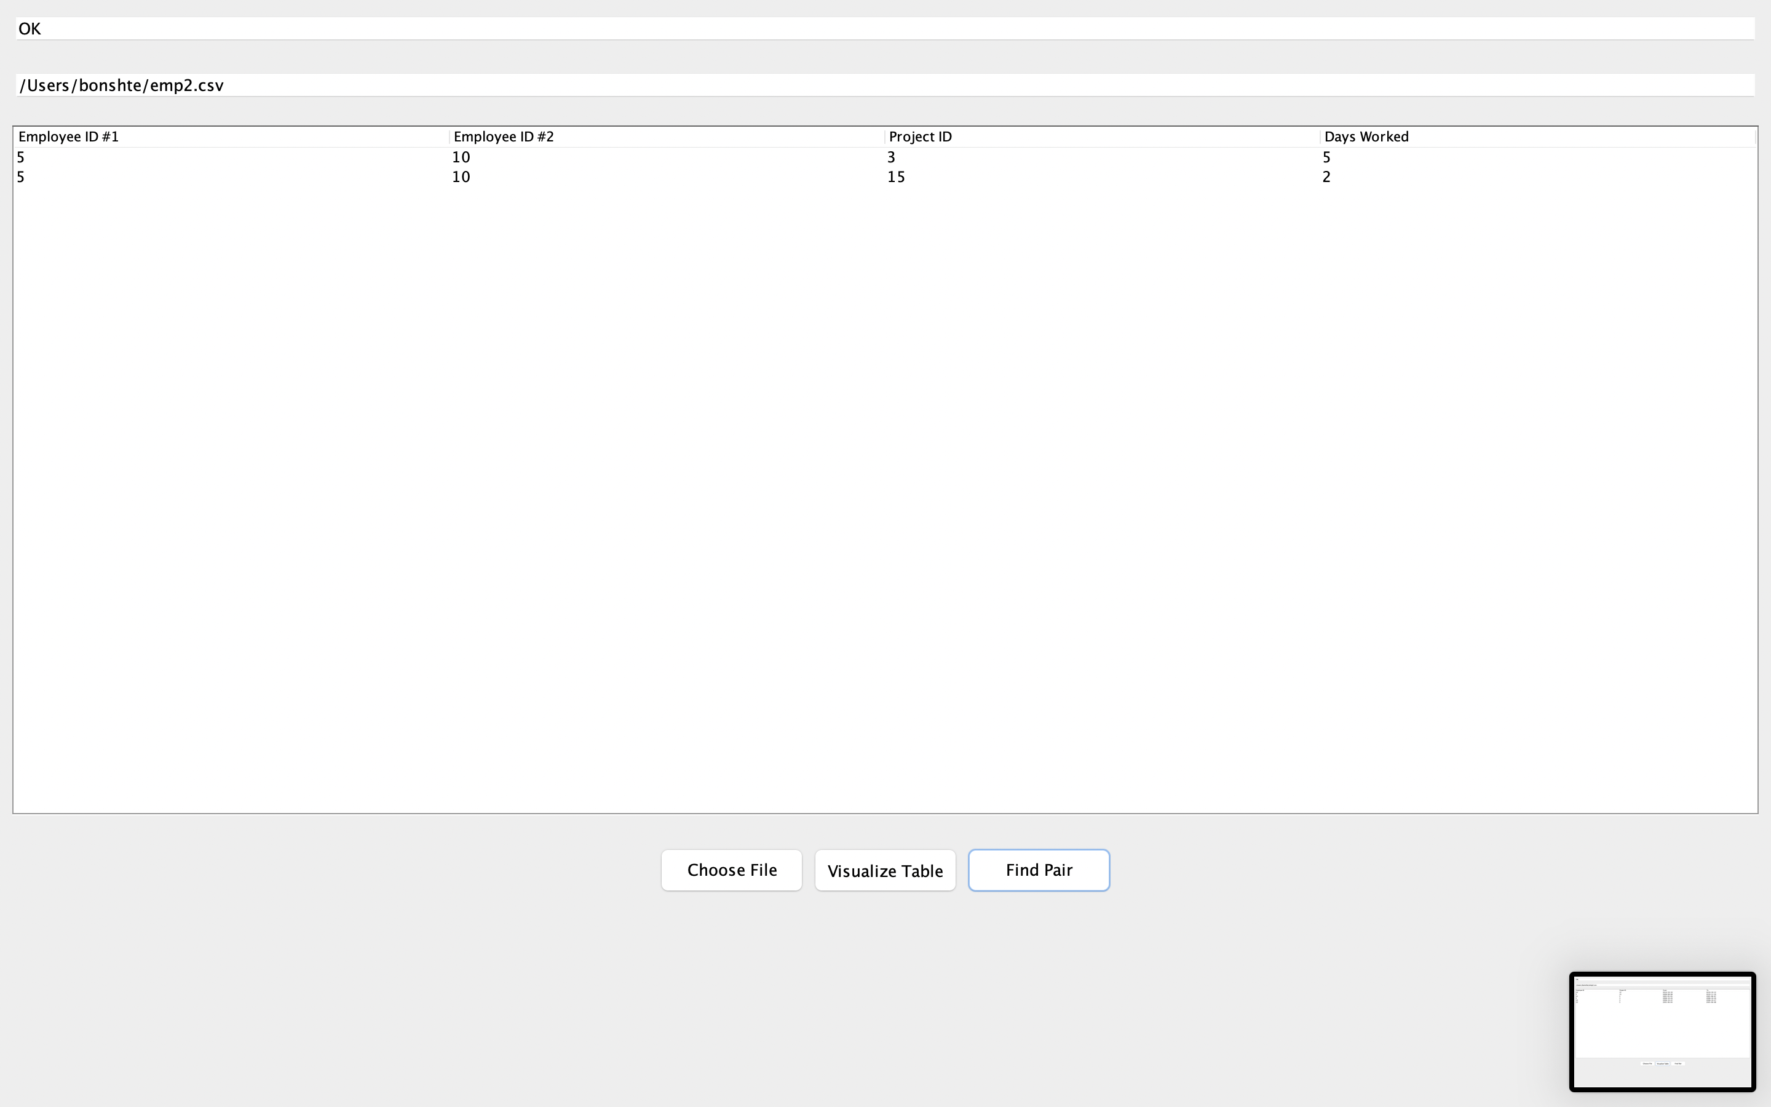Screen dimensions: 1771x1107
Task: Select the Project ID column header
Action: pyautogui.click(x=920, y=136)
